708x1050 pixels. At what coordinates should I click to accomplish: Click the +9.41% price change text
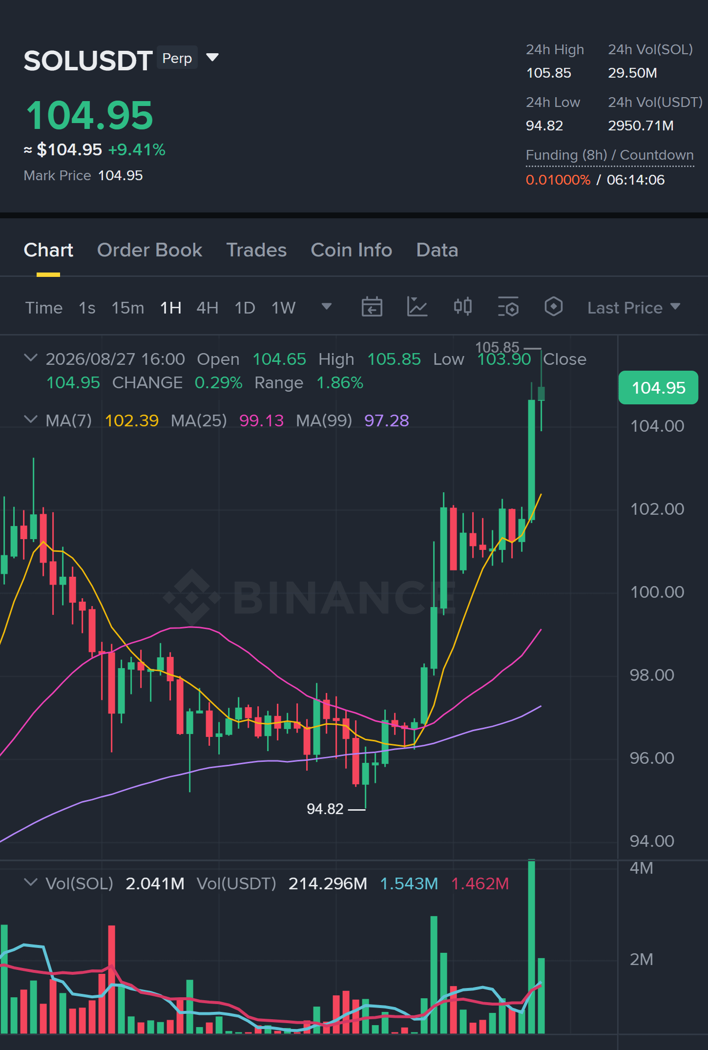[137, 149]
